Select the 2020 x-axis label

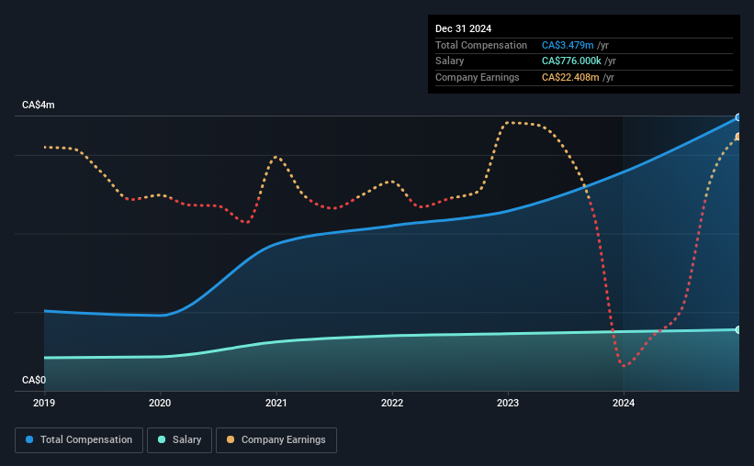point(160,403)
